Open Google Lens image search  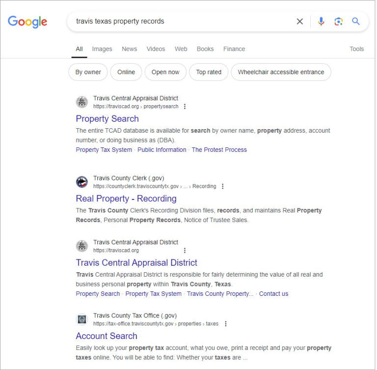(338, 22)
